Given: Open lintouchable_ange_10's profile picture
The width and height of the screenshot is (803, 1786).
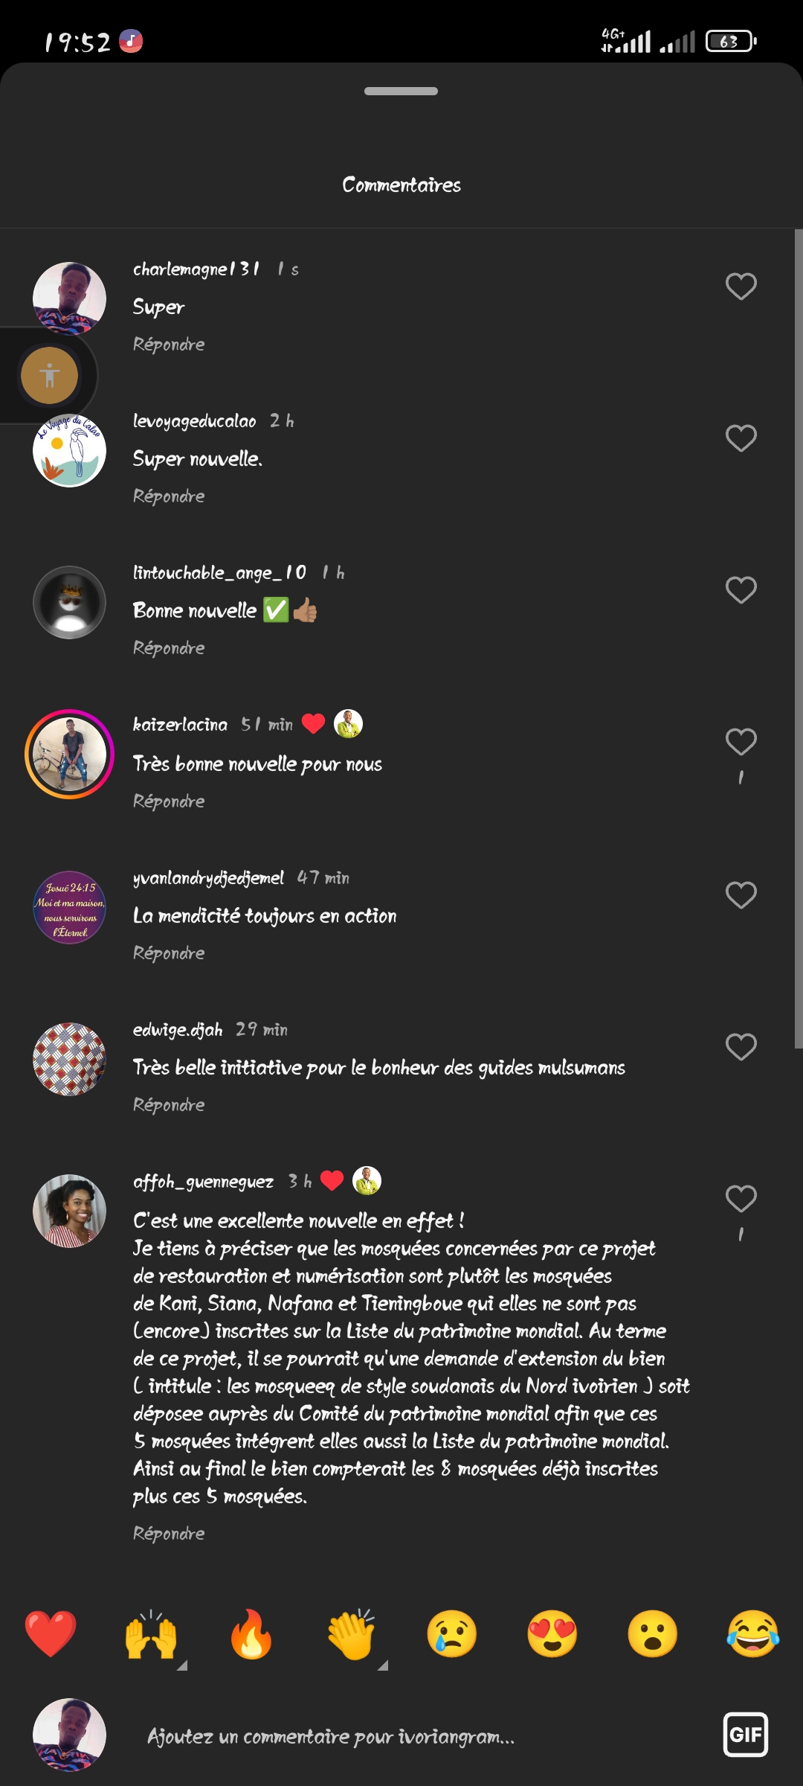Looking at the screenshot, I should 69,602.
